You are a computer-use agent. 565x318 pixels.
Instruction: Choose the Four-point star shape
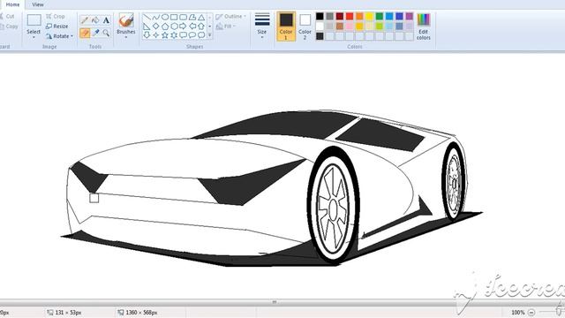click(x=155, y=35)
